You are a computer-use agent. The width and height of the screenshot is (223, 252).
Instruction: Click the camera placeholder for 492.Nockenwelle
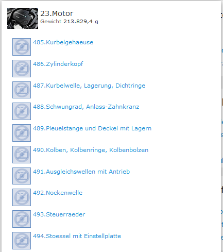pyautogui.click(x=22, y=197)
